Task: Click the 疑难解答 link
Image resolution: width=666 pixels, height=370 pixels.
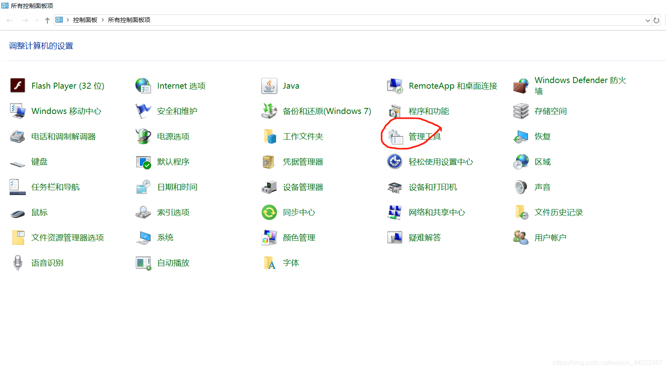Action: [425, 238]
